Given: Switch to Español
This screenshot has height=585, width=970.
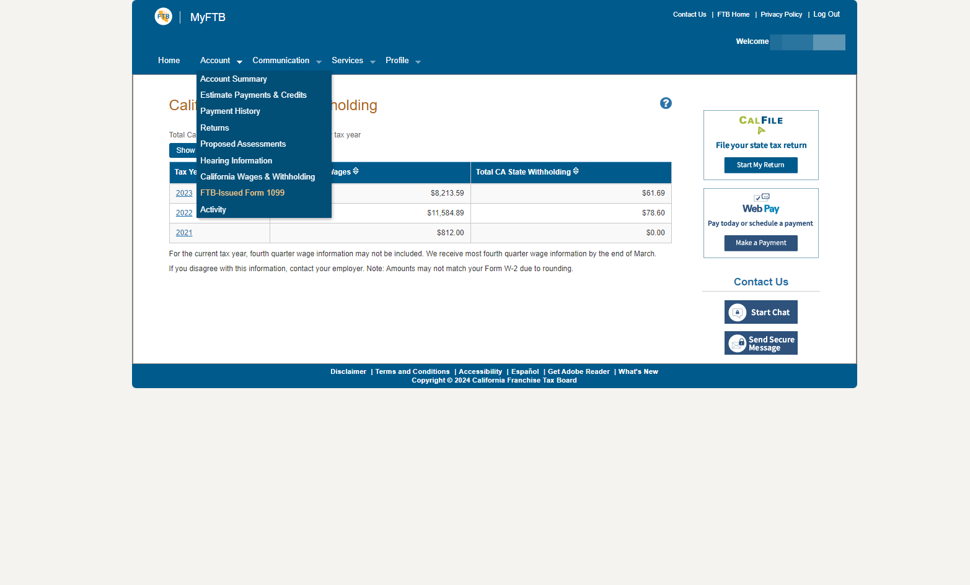Looking at the screenshot, I should pos(525,372).
